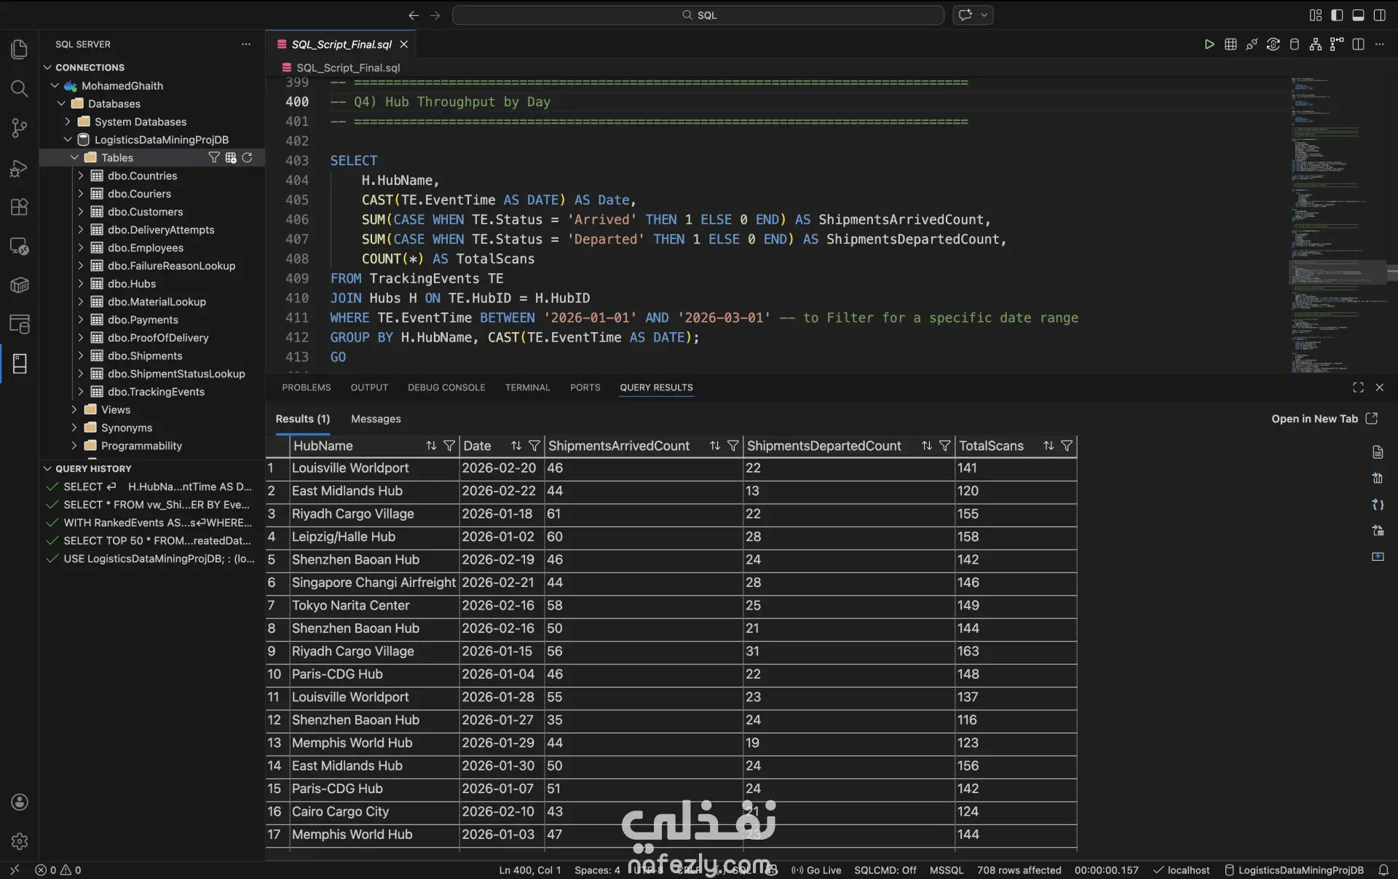Open the Search view in activity bar
Image resolution: width=1398 pixels, height=879 pixels.
(20, 89)
